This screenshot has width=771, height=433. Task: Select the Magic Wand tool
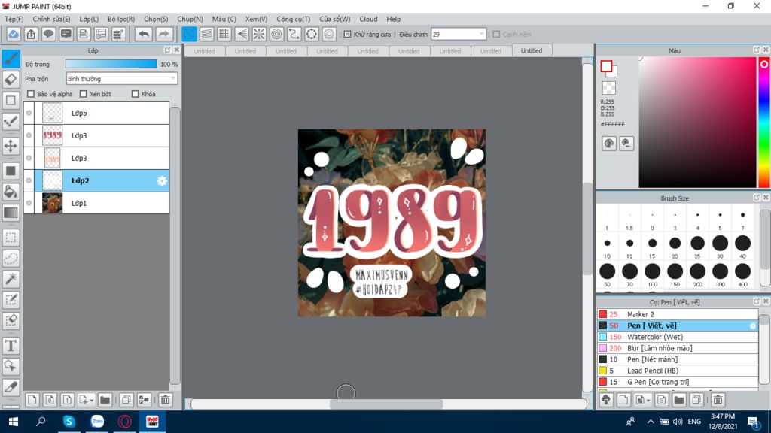11,279
